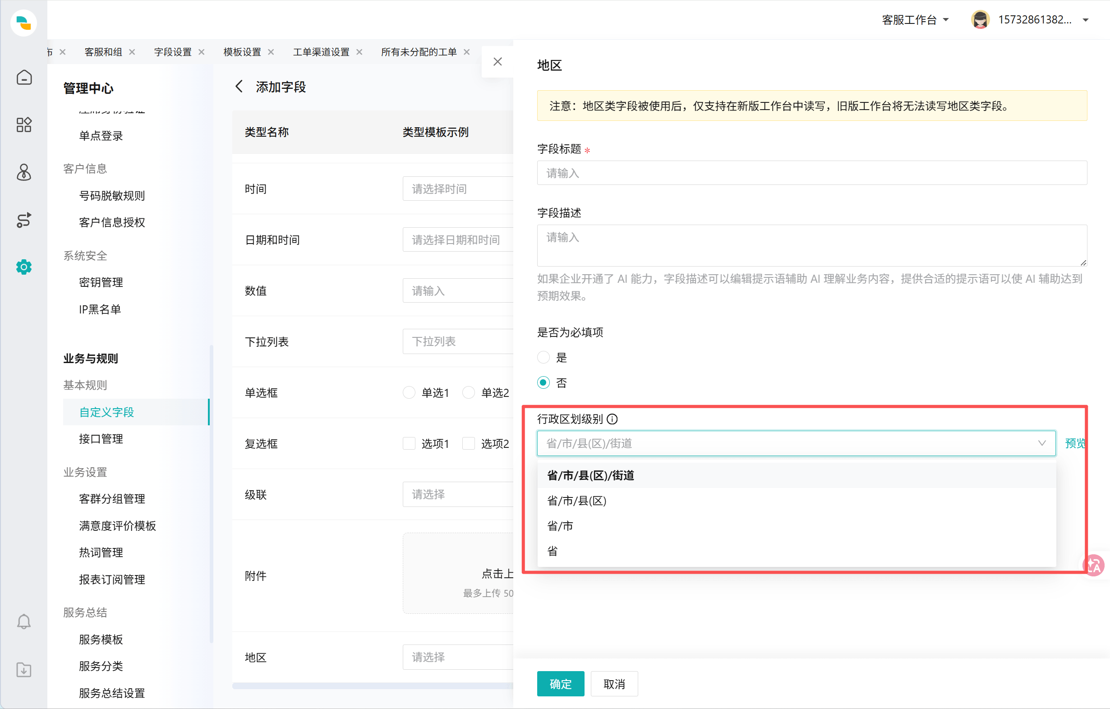Select 是 for required field
1110x709 pixels.
[x=543, y=357]
